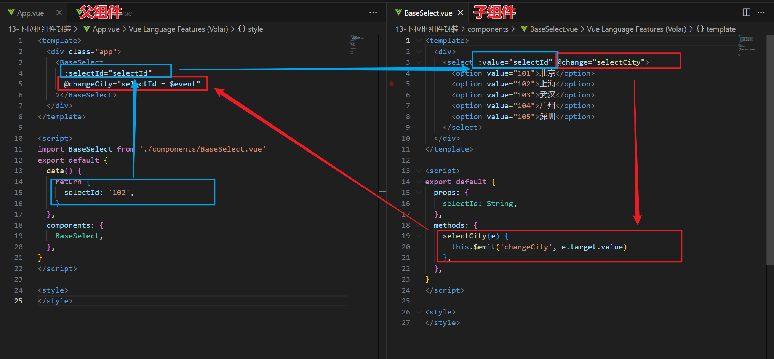This screenshot has height=359, width=774.
Task: Click the components breadcrumb in right editor
Action: coord(488,29)
